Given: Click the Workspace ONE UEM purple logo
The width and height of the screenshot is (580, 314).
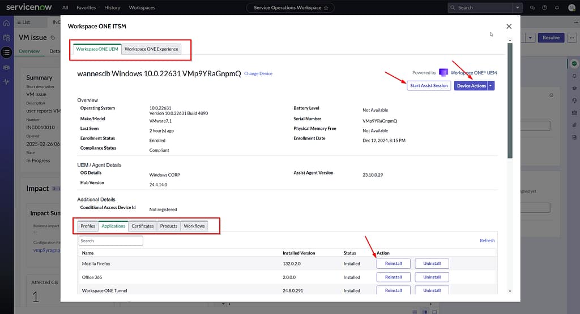Looking at the screenshot, I should point(443,72).
